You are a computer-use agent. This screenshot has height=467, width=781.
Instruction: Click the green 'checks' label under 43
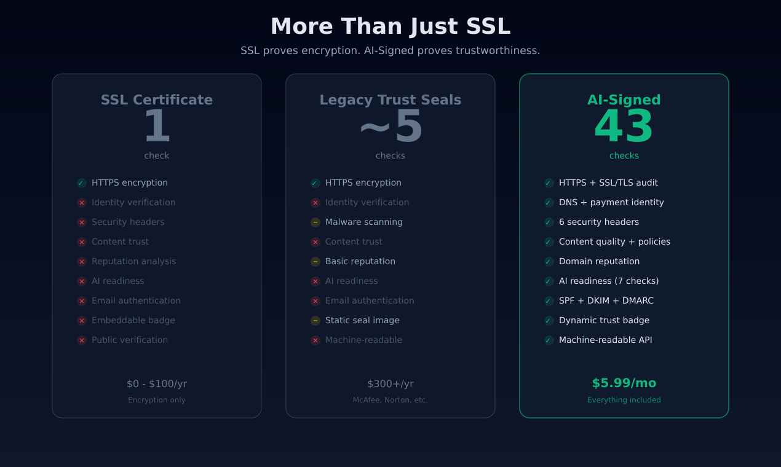(x=624, y=156)
